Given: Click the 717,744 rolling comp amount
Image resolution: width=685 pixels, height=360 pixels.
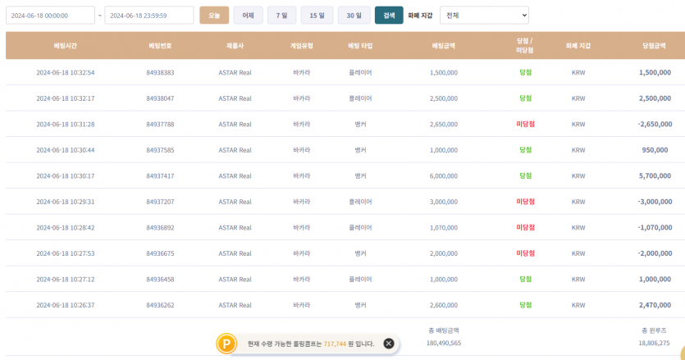Looking at the screenshot, I should pos(335,344).
